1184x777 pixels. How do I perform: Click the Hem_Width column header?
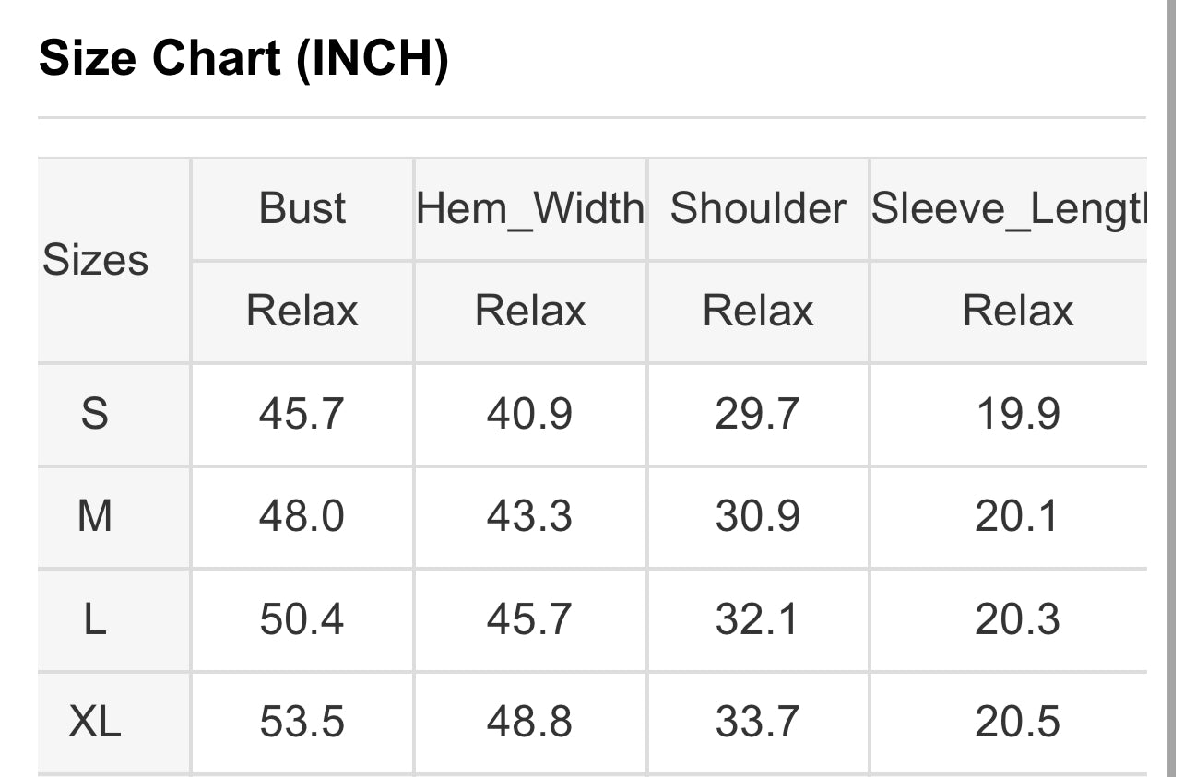[530, 208]
